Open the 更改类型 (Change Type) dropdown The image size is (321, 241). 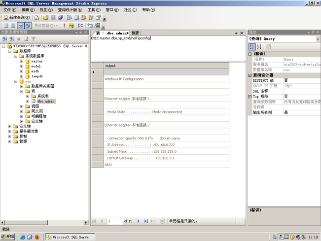(46, 26)
